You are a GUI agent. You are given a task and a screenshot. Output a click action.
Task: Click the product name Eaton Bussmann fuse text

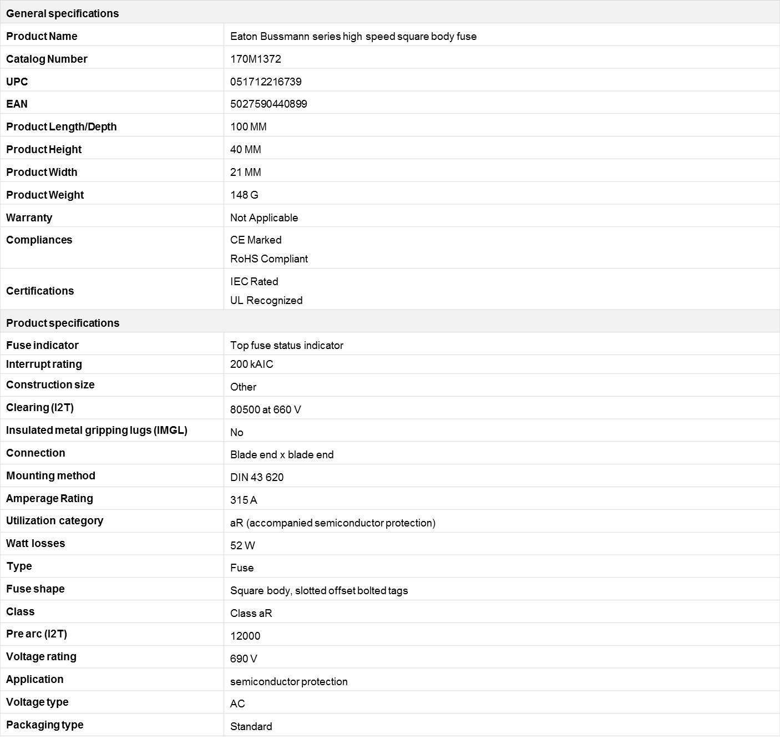(x=353, y=36)
